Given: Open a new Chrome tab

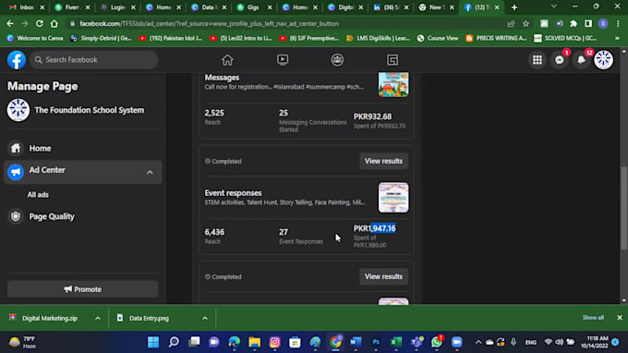Looking at the screenshot, I should (514, 7).
